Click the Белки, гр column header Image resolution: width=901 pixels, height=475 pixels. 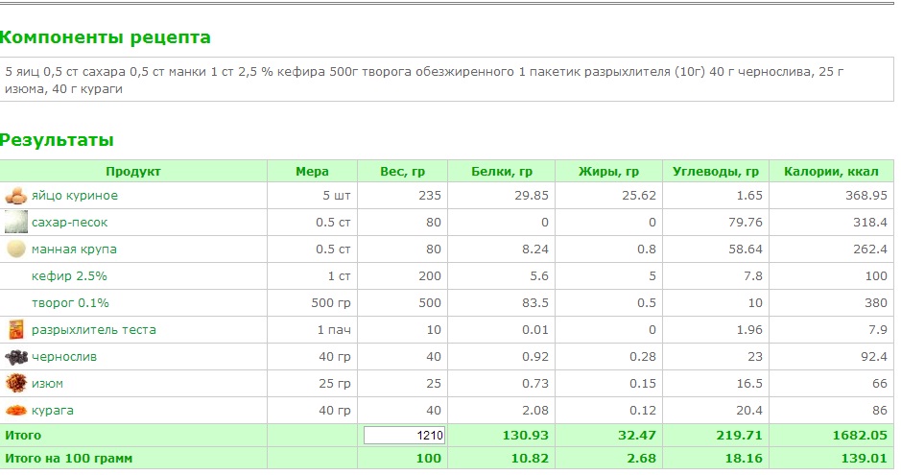(502, 171)
